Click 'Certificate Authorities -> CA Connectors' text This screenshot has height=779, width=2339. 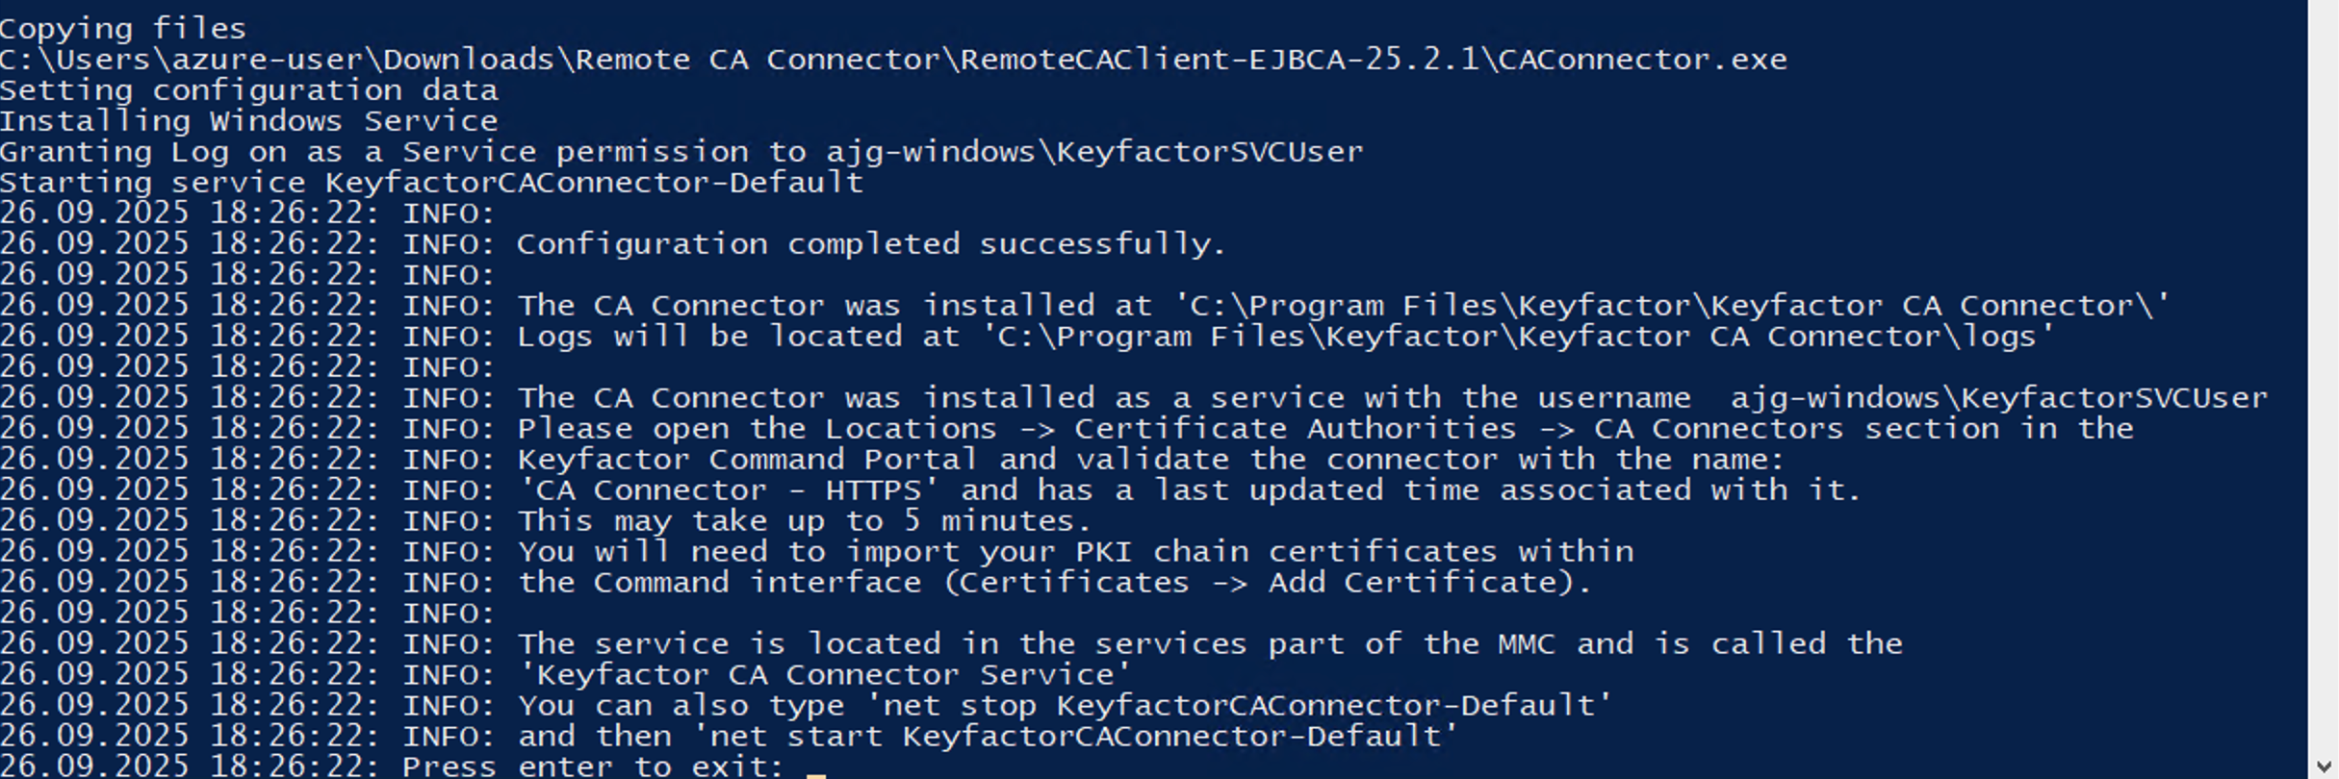click(1459, 429)
